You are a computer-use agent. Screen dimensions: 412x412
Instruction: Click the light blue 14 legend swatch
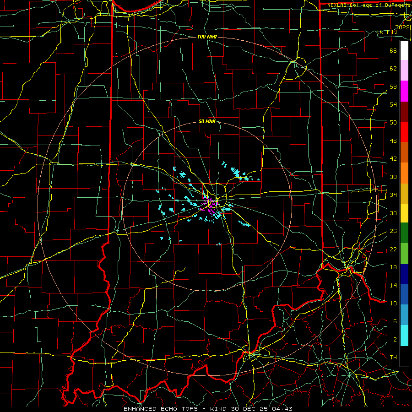tap(404, 315)
